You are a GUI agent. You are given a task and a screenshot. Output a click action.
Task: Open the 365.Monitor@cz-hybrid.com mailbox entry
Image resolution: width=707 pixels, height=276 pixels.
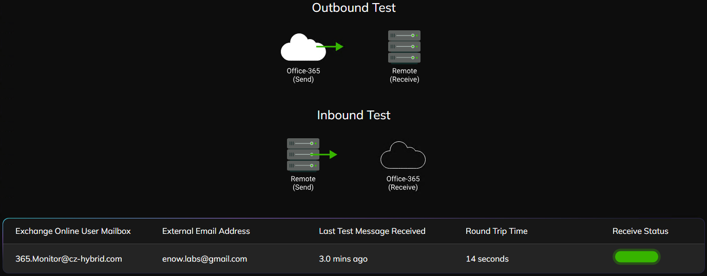tap(69, 259)
